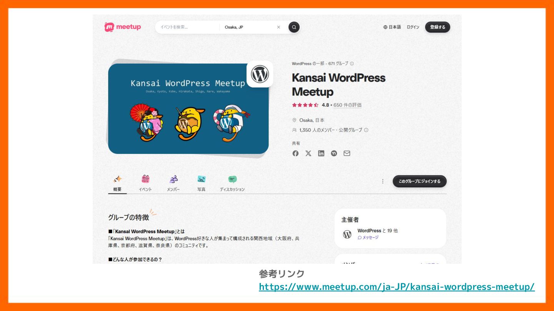Share the group on Nextdoor
Screen dimensions: 554x311
coord(334,153)
